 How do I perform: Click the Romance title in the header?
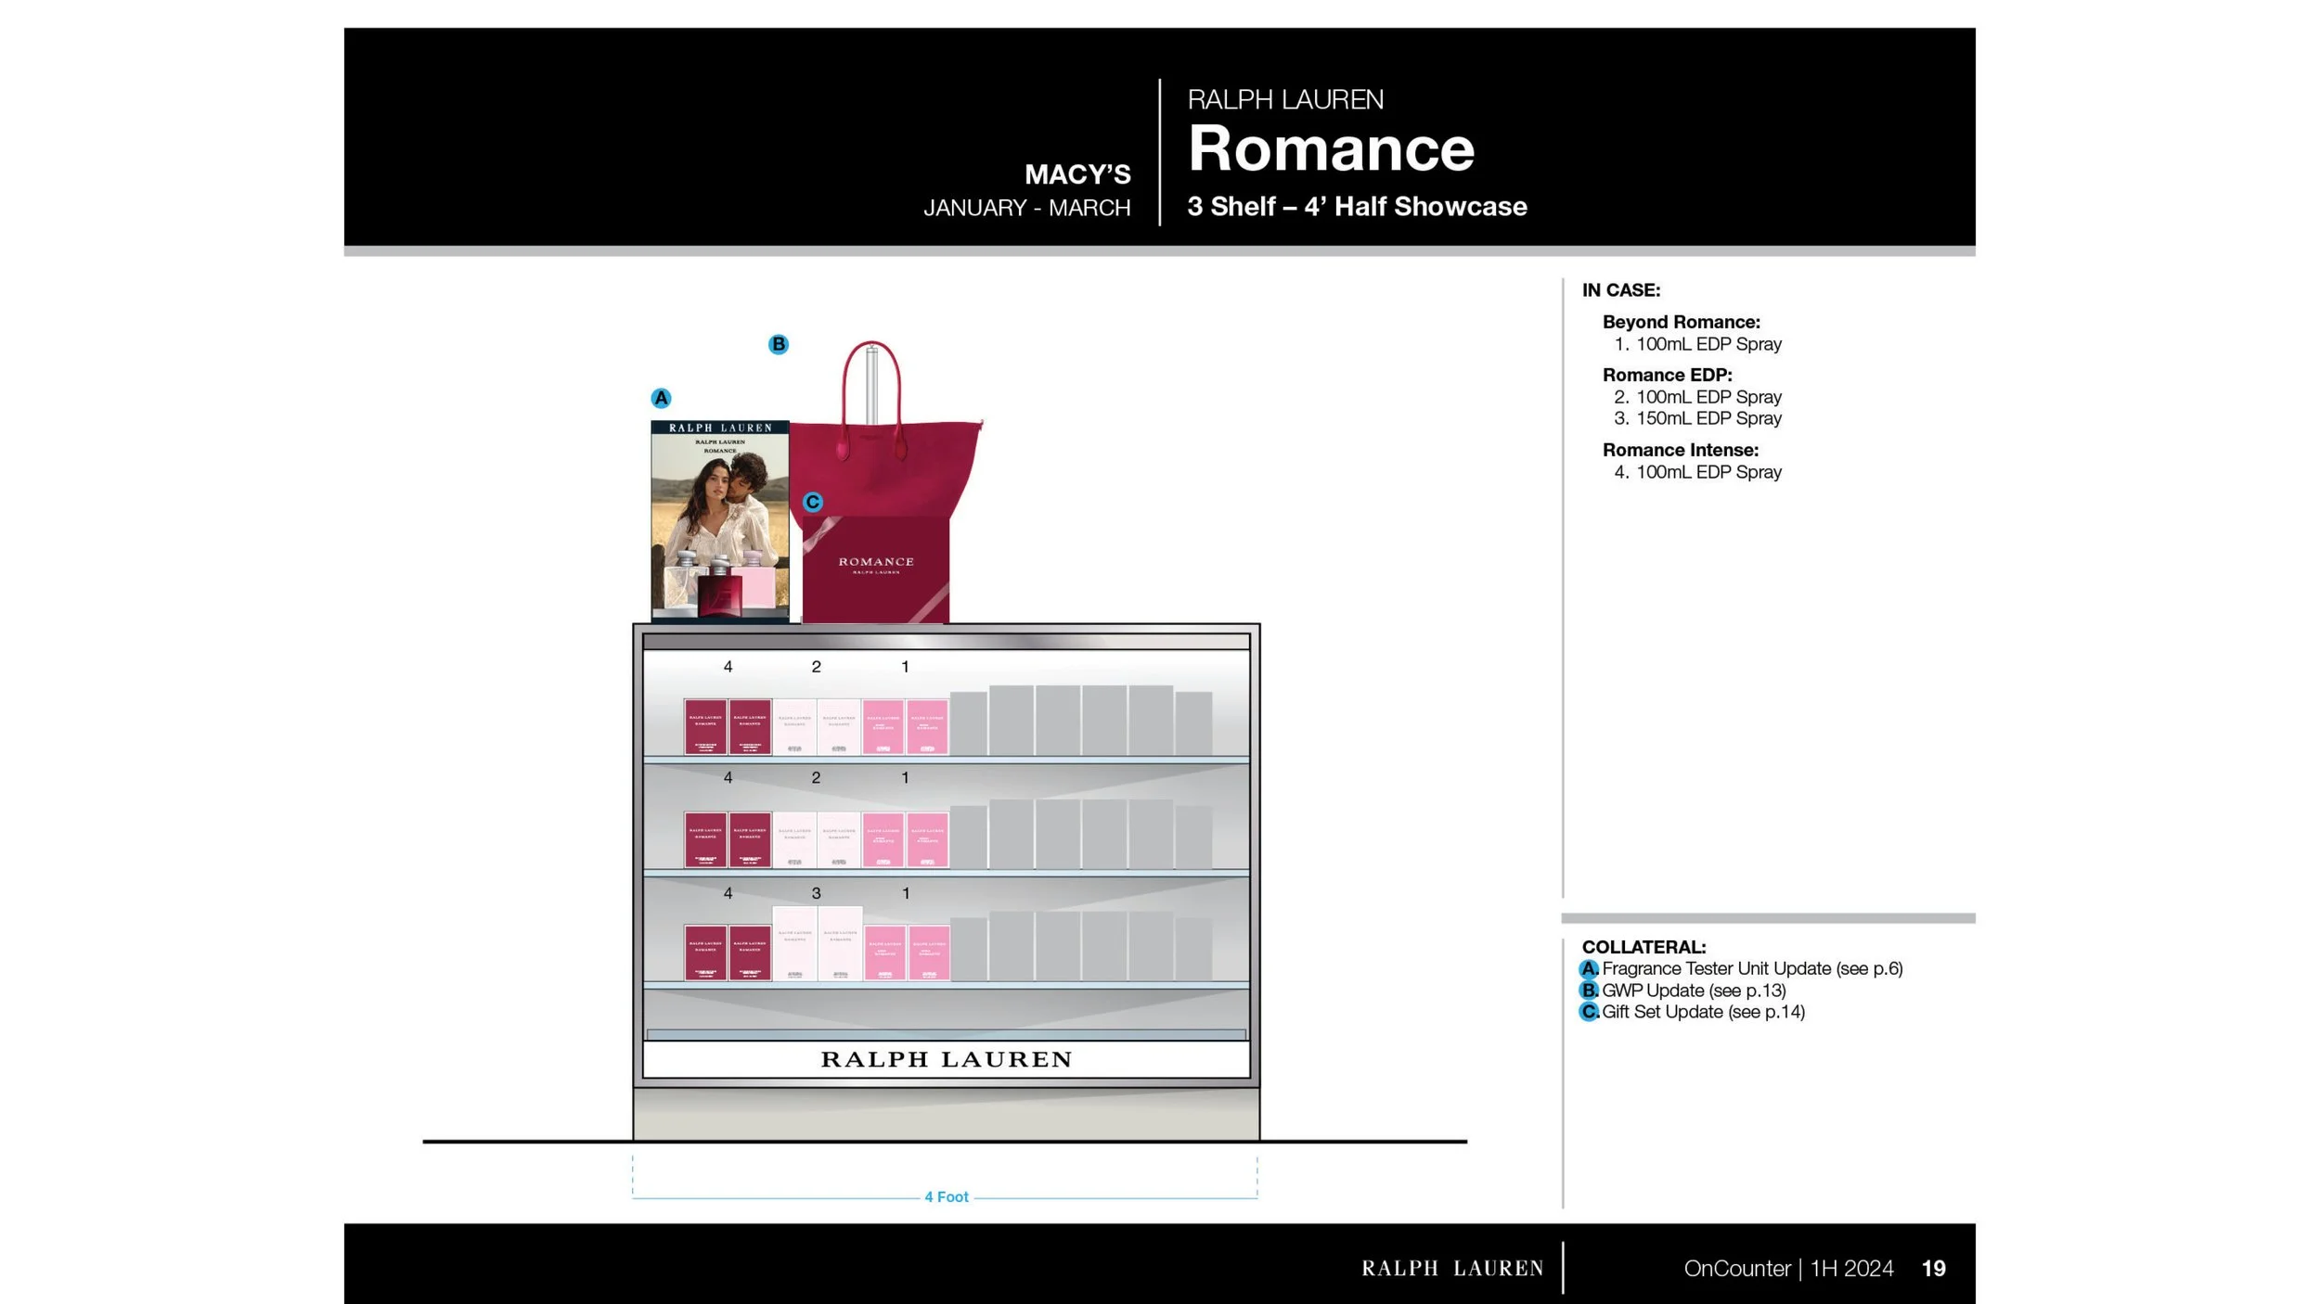coord(1331,148)
